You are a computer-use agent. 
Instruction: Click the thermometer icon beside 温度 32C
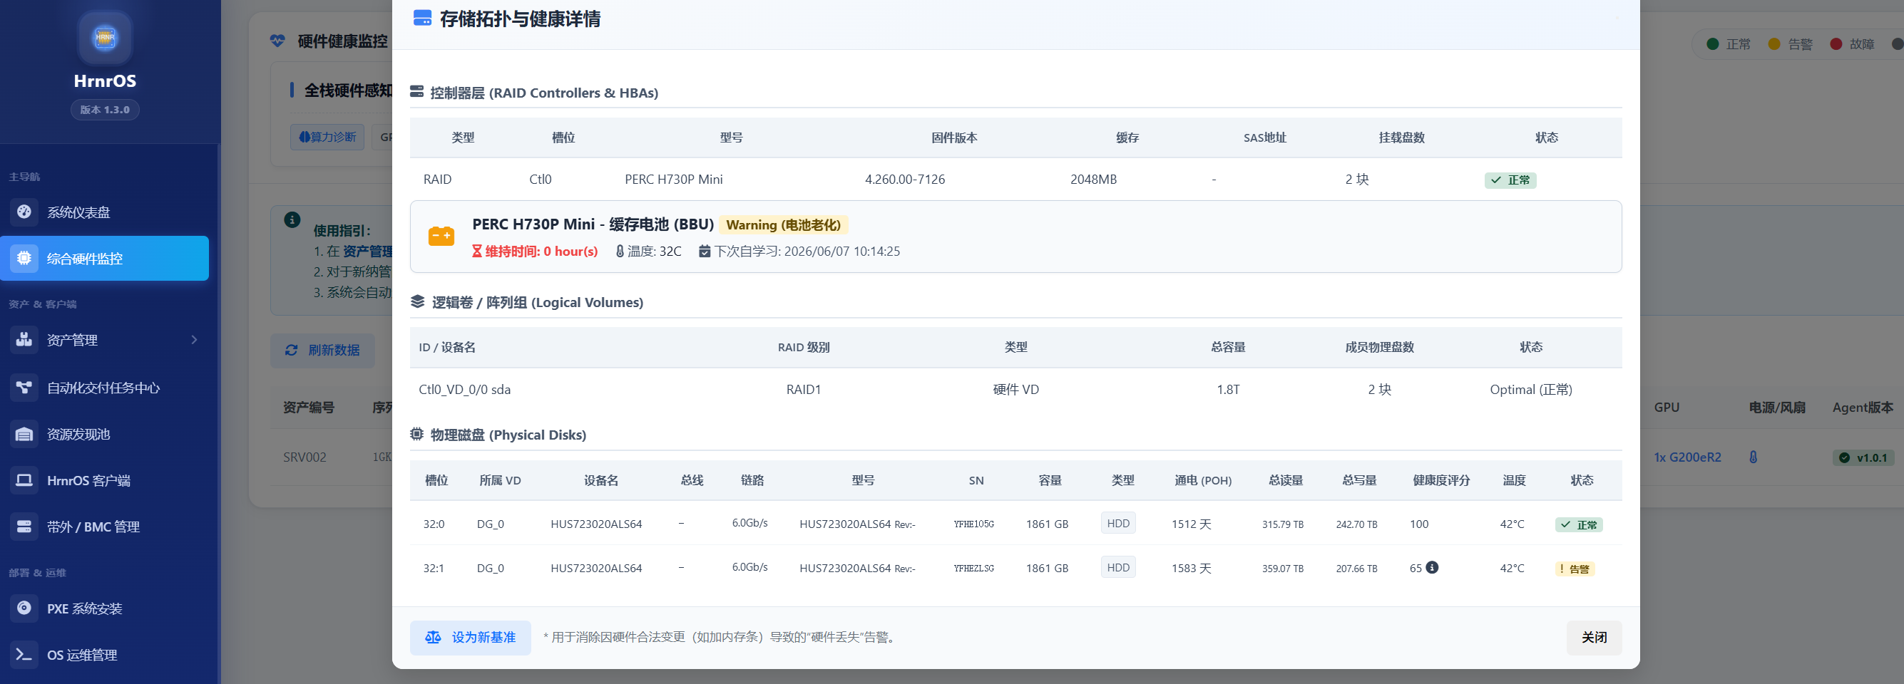coord(620,251)
